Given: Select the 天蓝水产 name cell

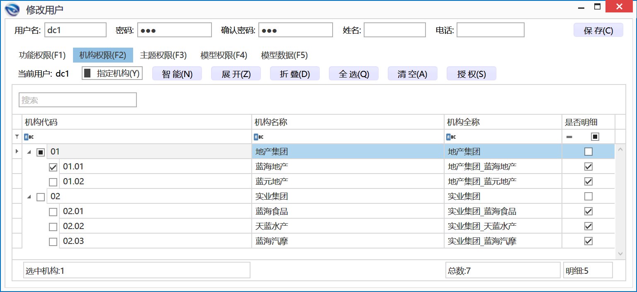Looking at the screenshot, I should click(x=348, y=226).
